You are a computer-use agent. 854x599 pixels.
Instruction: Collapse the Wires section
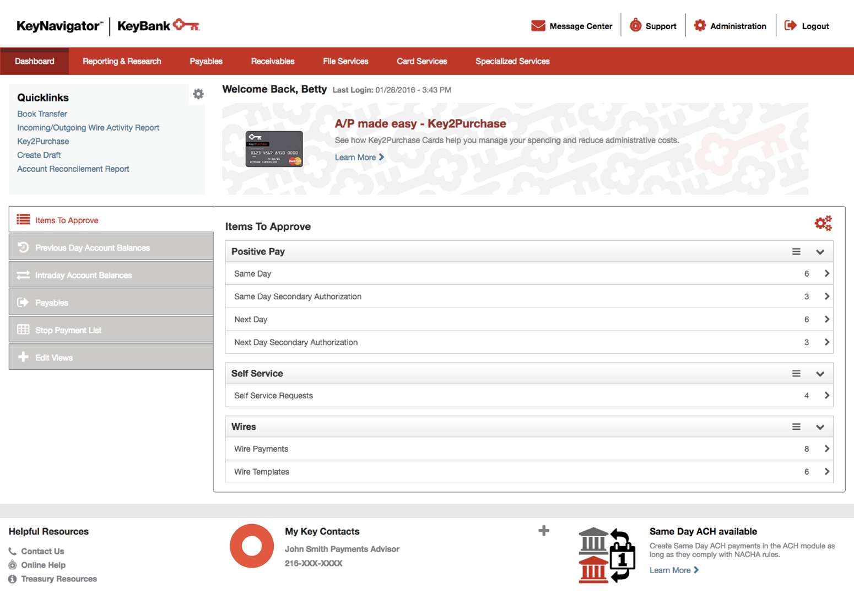(820, 428)
